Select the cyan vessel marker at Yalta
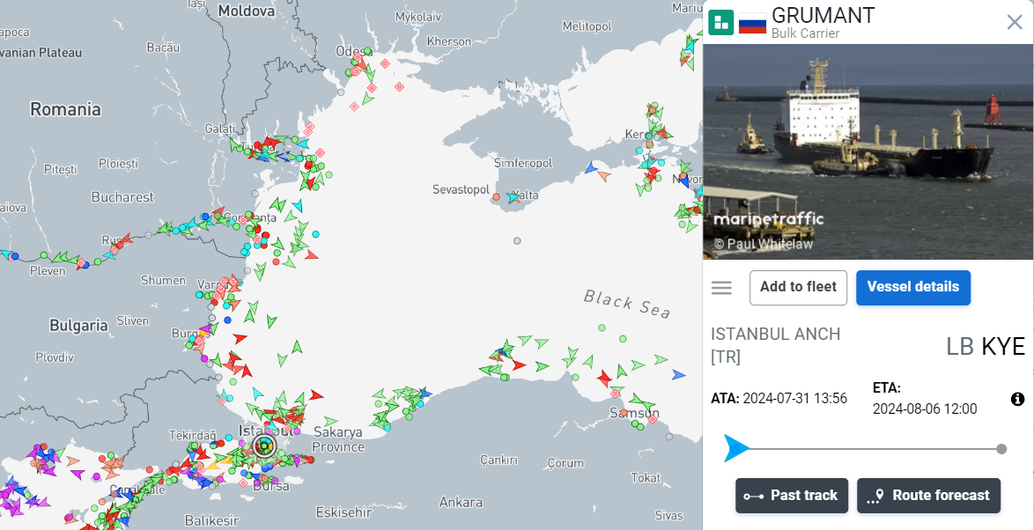Image resolution: width=1034 pixels, height=530 pixels. tap(513, 197)
